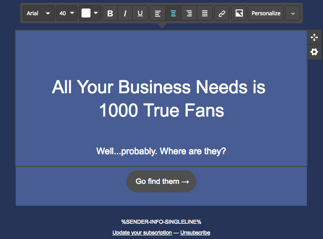The height and width of the screenshot is (239, 323).
Task: Click the Go find them button
Action: pos(161,182)
